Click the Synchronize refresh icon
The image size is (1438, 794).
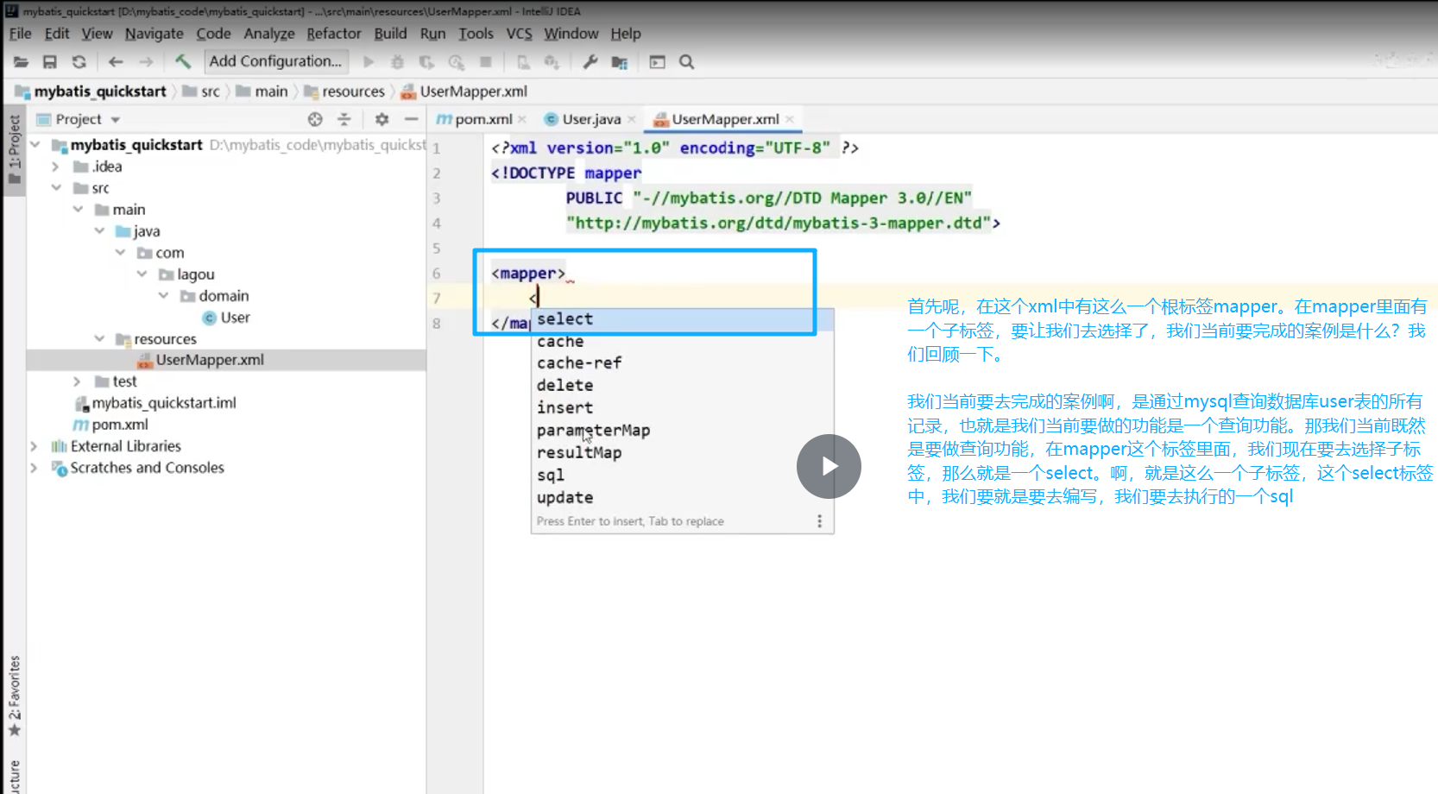[x=79, y=62]
